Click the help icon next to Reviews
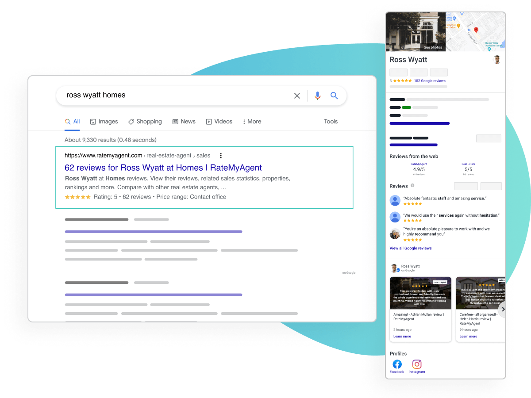This screenshot has height=398, width=531. (412, 186)
